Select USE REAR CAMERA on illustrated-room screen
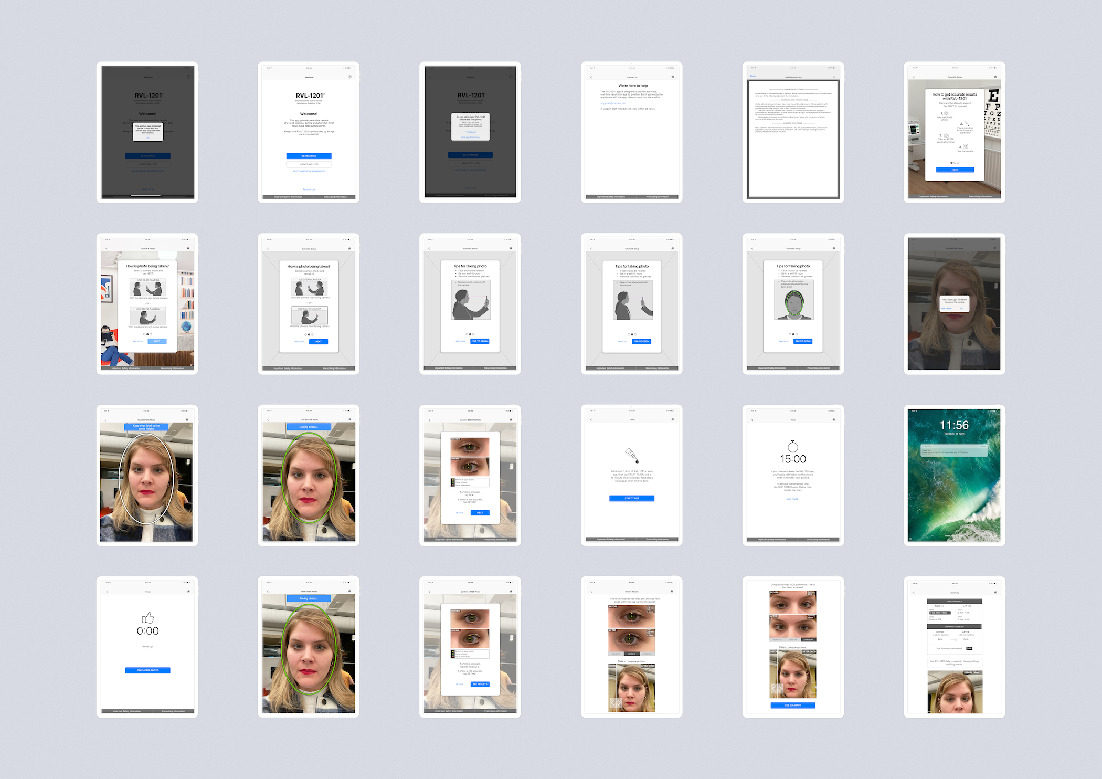The height and width of the screenshot is (779, 1102). click(148, 287)
